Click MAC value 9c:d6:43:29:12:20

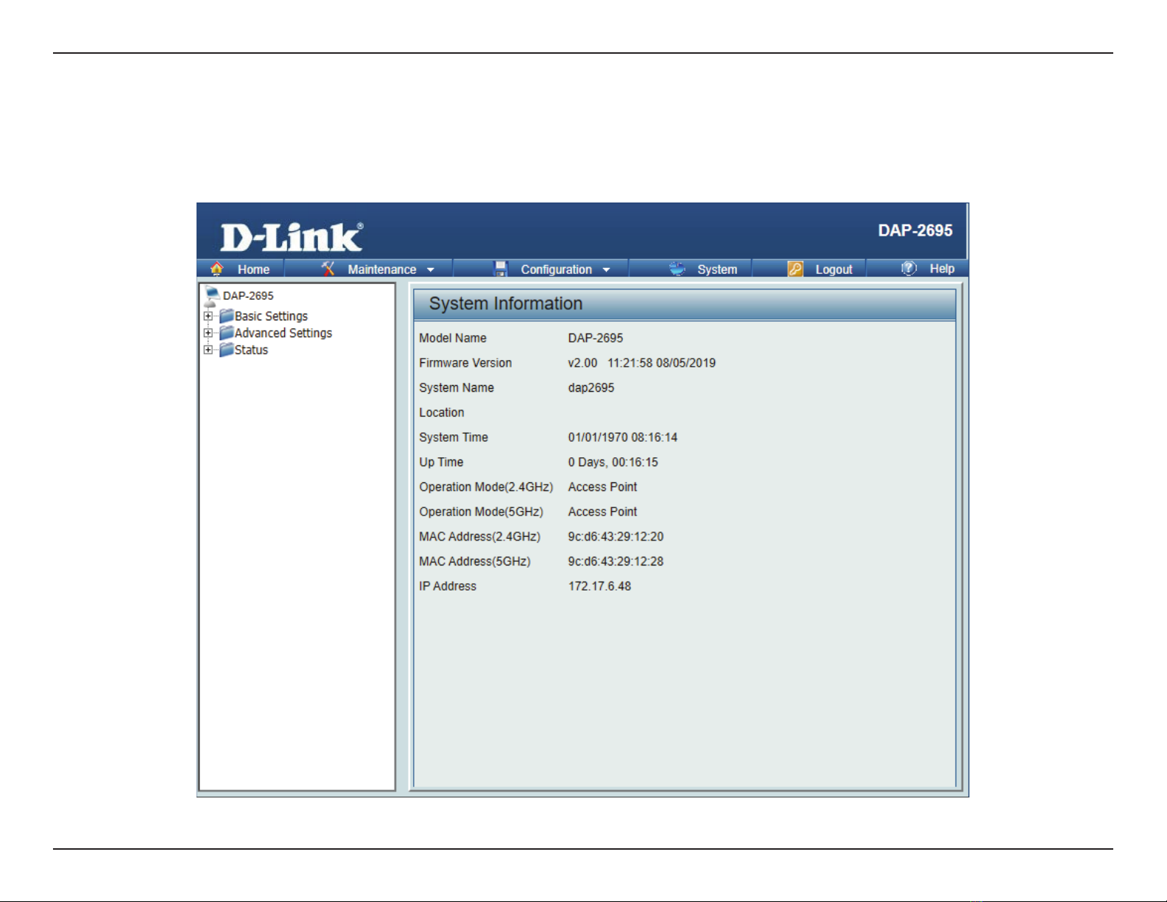(x=616, y=537)
